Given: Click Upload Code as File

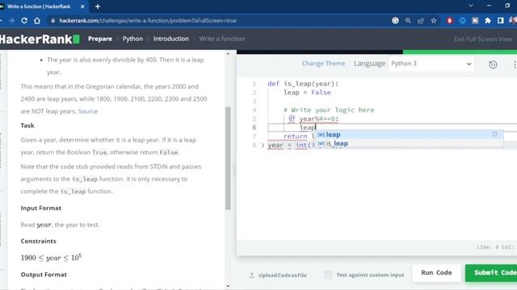Looking at the screenshot, I should pos(278,275).
